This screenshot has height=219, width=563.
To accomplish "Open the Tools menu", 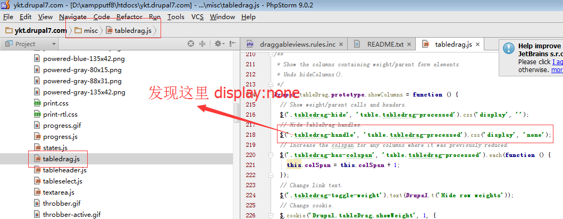I will [x=176, y=17].
